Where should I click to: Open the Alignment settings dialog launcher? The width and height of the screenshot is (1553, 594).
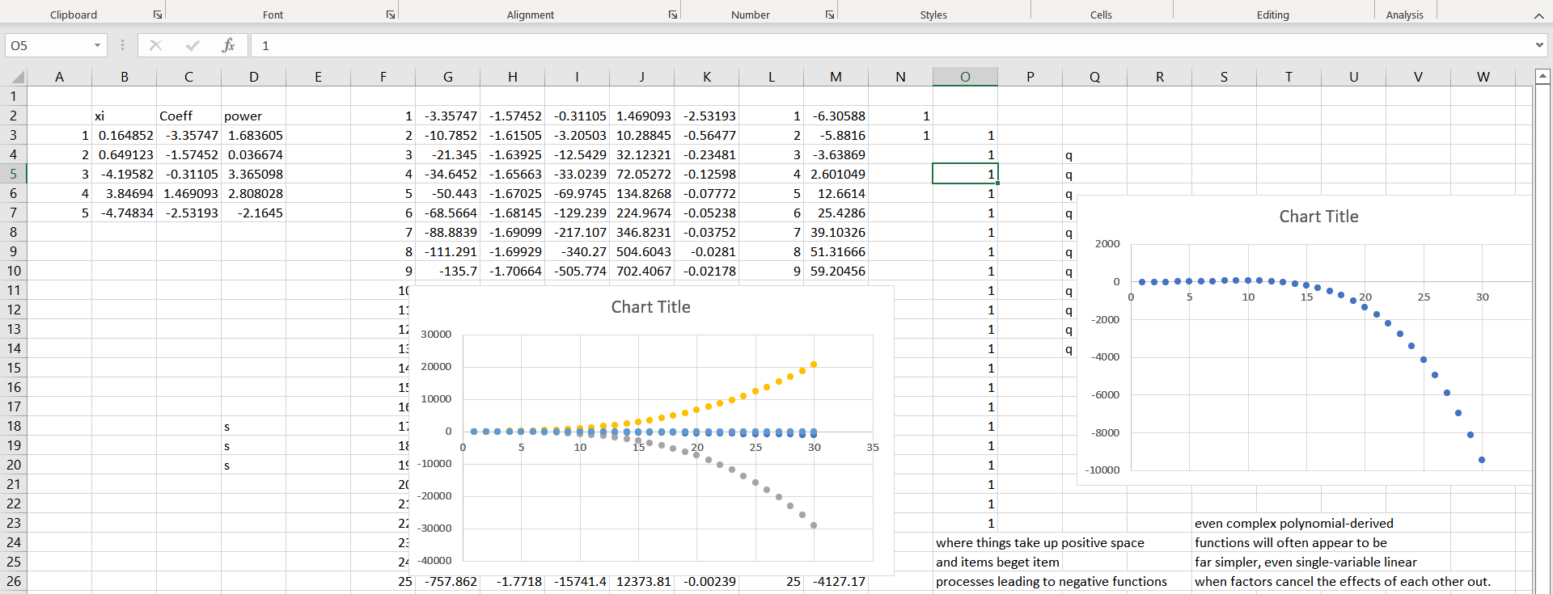point(673,15)
